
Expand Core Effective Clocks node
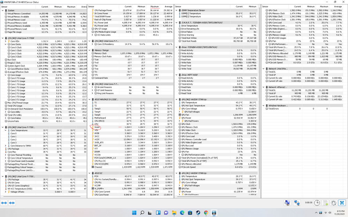tap(6, 69)
